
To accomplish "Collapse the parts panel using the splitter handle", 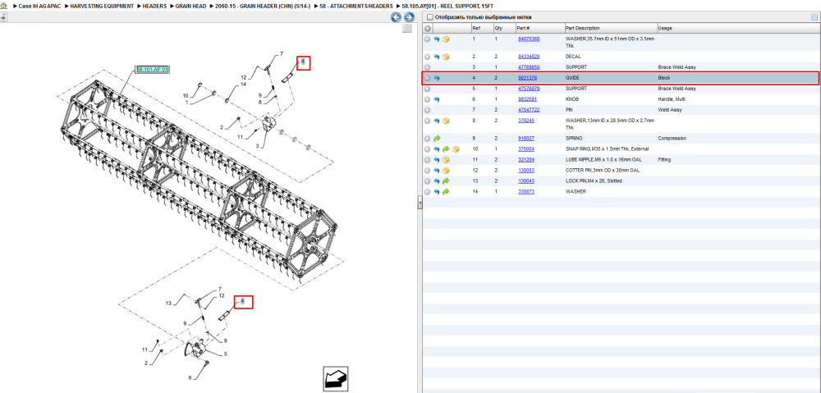I will pyautogui.click(x=420, y=203).
